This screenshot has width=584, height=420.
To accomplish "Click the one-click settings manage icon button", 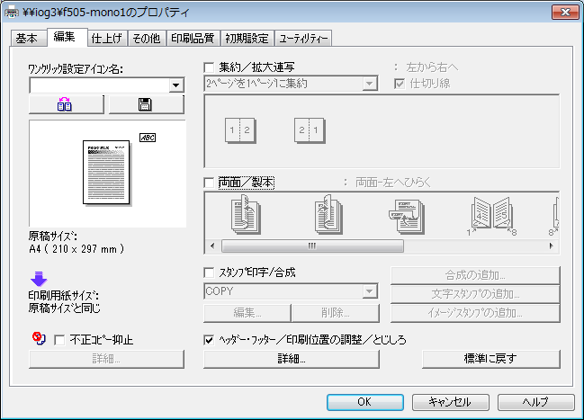I will click(x=67, y=105).
